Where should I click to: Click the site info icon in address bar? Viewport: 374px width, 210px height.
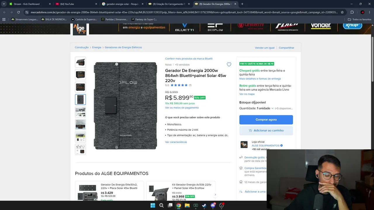point(27,12)
